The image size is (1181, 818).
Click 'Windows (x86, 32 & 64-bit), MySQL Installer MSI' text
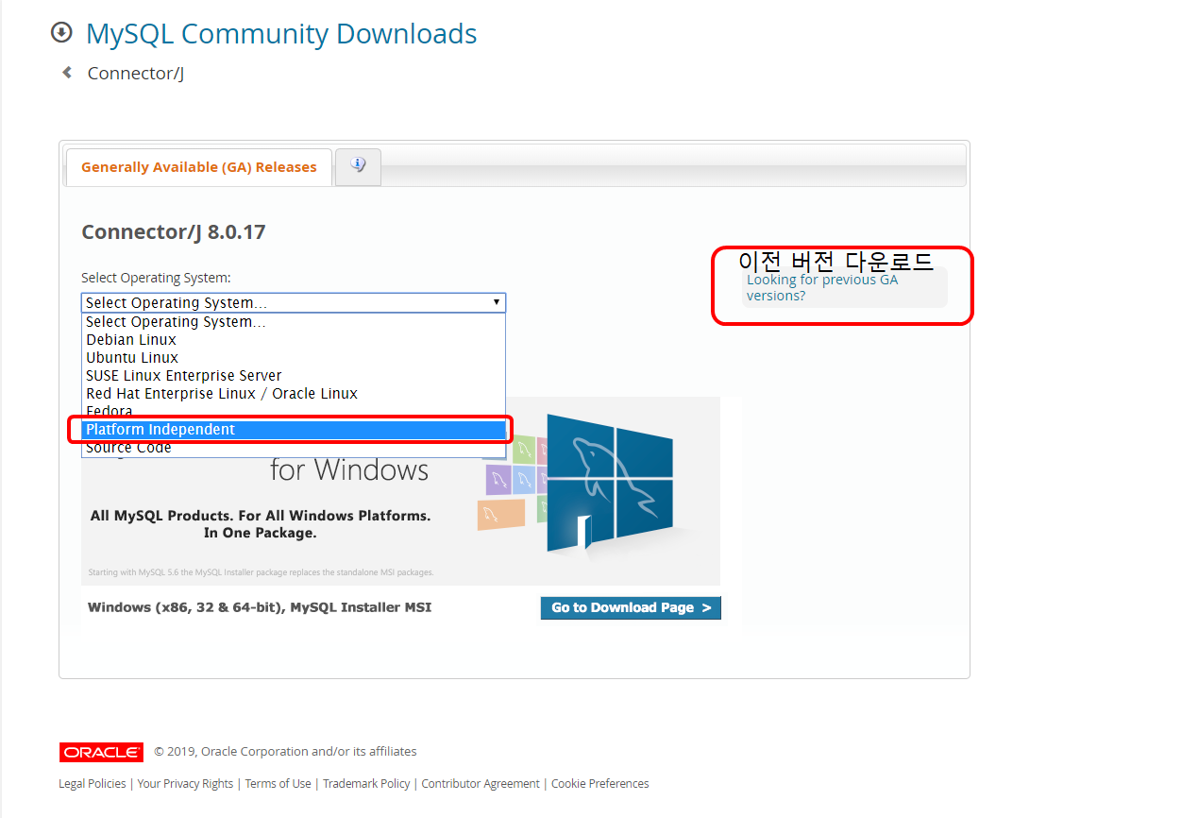coord(260,607)
